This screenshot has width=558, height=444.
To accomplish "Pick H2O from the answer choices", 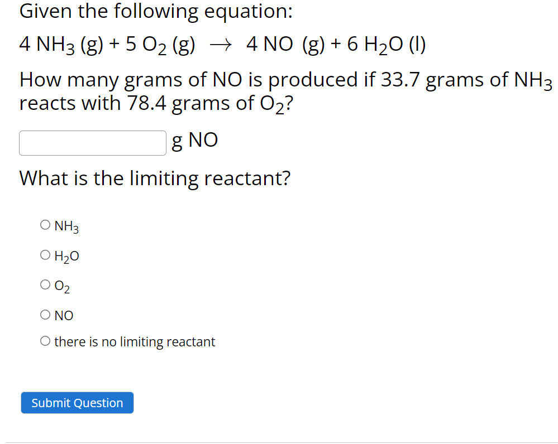I will pos(45,254).
